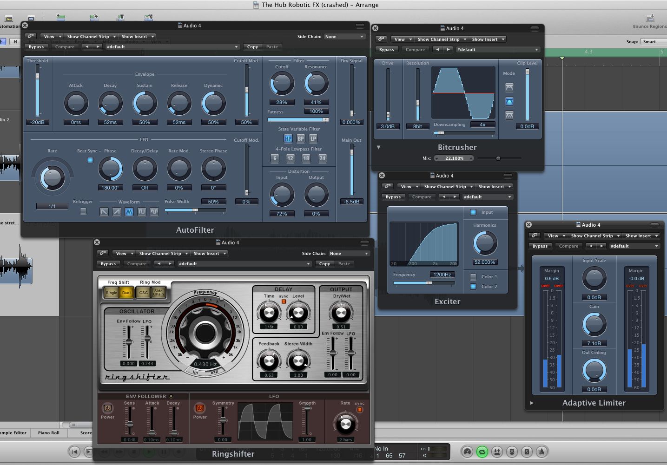
Task: Click Bypass button in AutoFilter window
Action: click(36, 46)
